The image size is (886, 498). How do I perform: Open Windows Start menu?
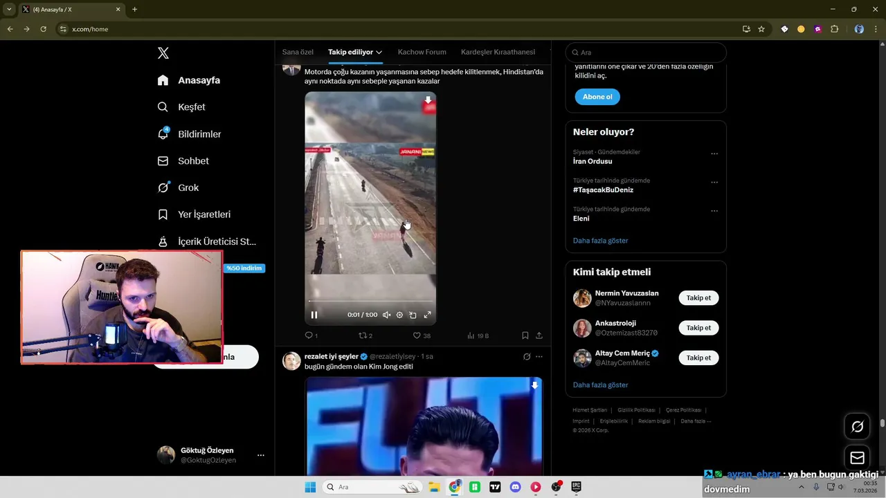point(310,487)
